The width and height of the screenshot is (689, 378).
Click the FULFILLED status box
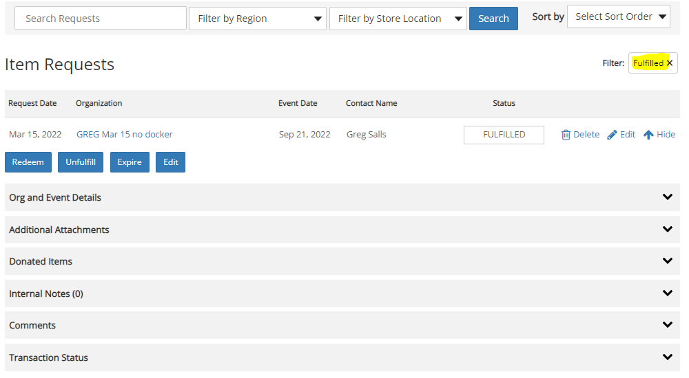click(504, 135)
